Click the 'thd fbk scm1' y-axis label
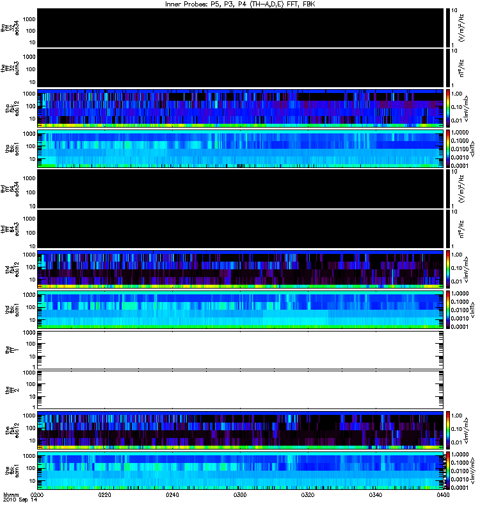Image resolution: width=480 pixels, height=513 pixels. (x=12, y=310)
